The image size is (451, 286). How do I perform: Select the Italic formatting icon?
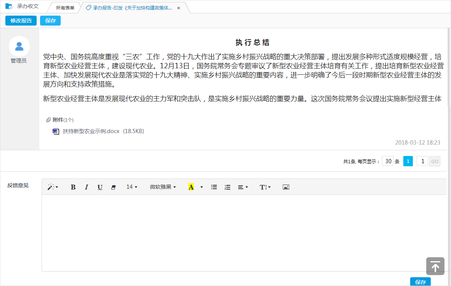point(86,187)
